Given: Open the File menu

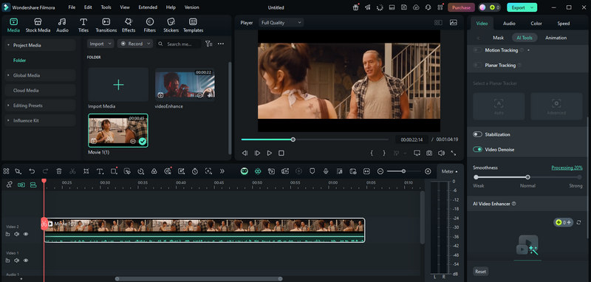Looking at the screenshot, I should coord(72,7).
